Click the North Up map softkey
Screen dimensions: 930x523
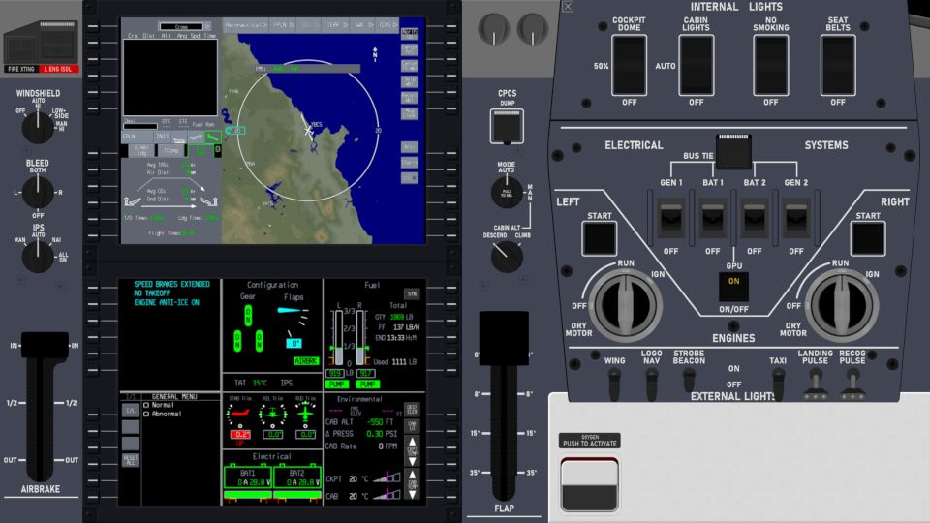(x=409, y=33)
